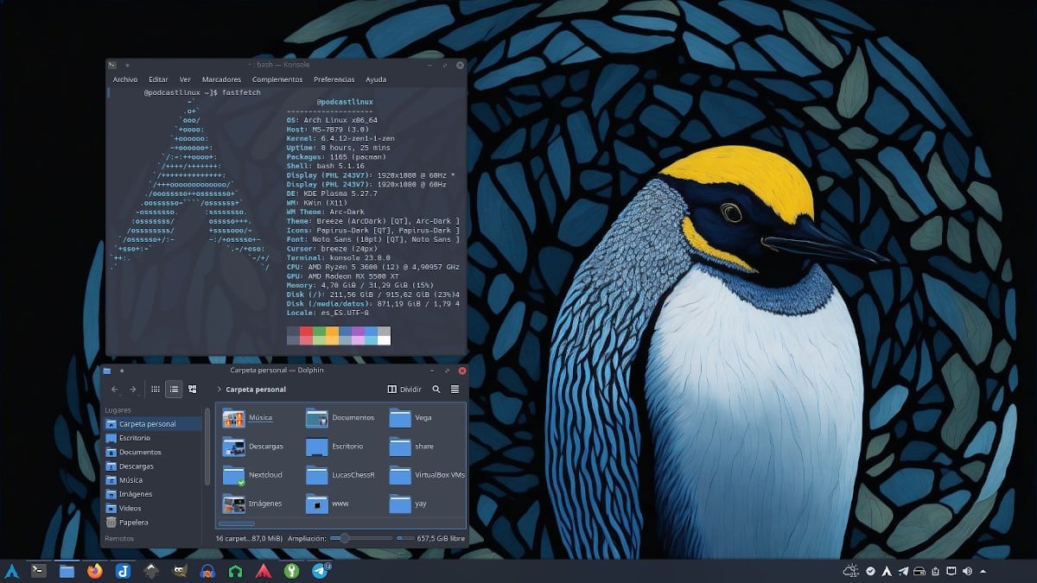Switch Dolphin to icons view mode
Screen dimensions: 1037x583
coord(156,390)
